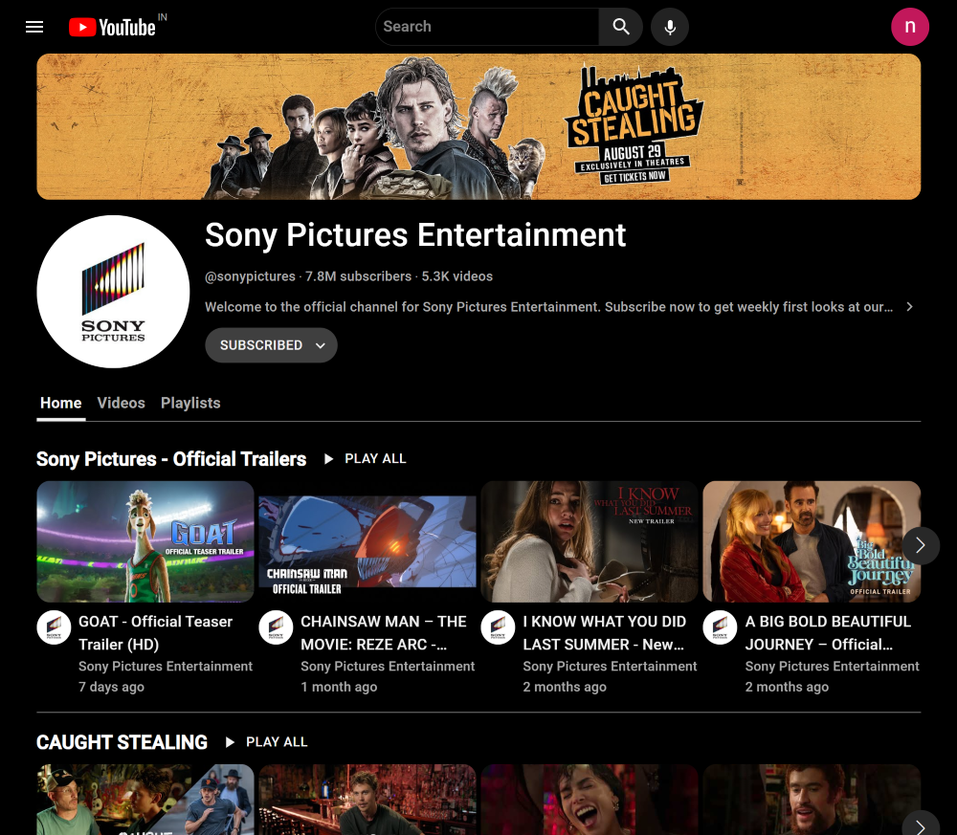Click the YouTube home logo

click(112, 27)
